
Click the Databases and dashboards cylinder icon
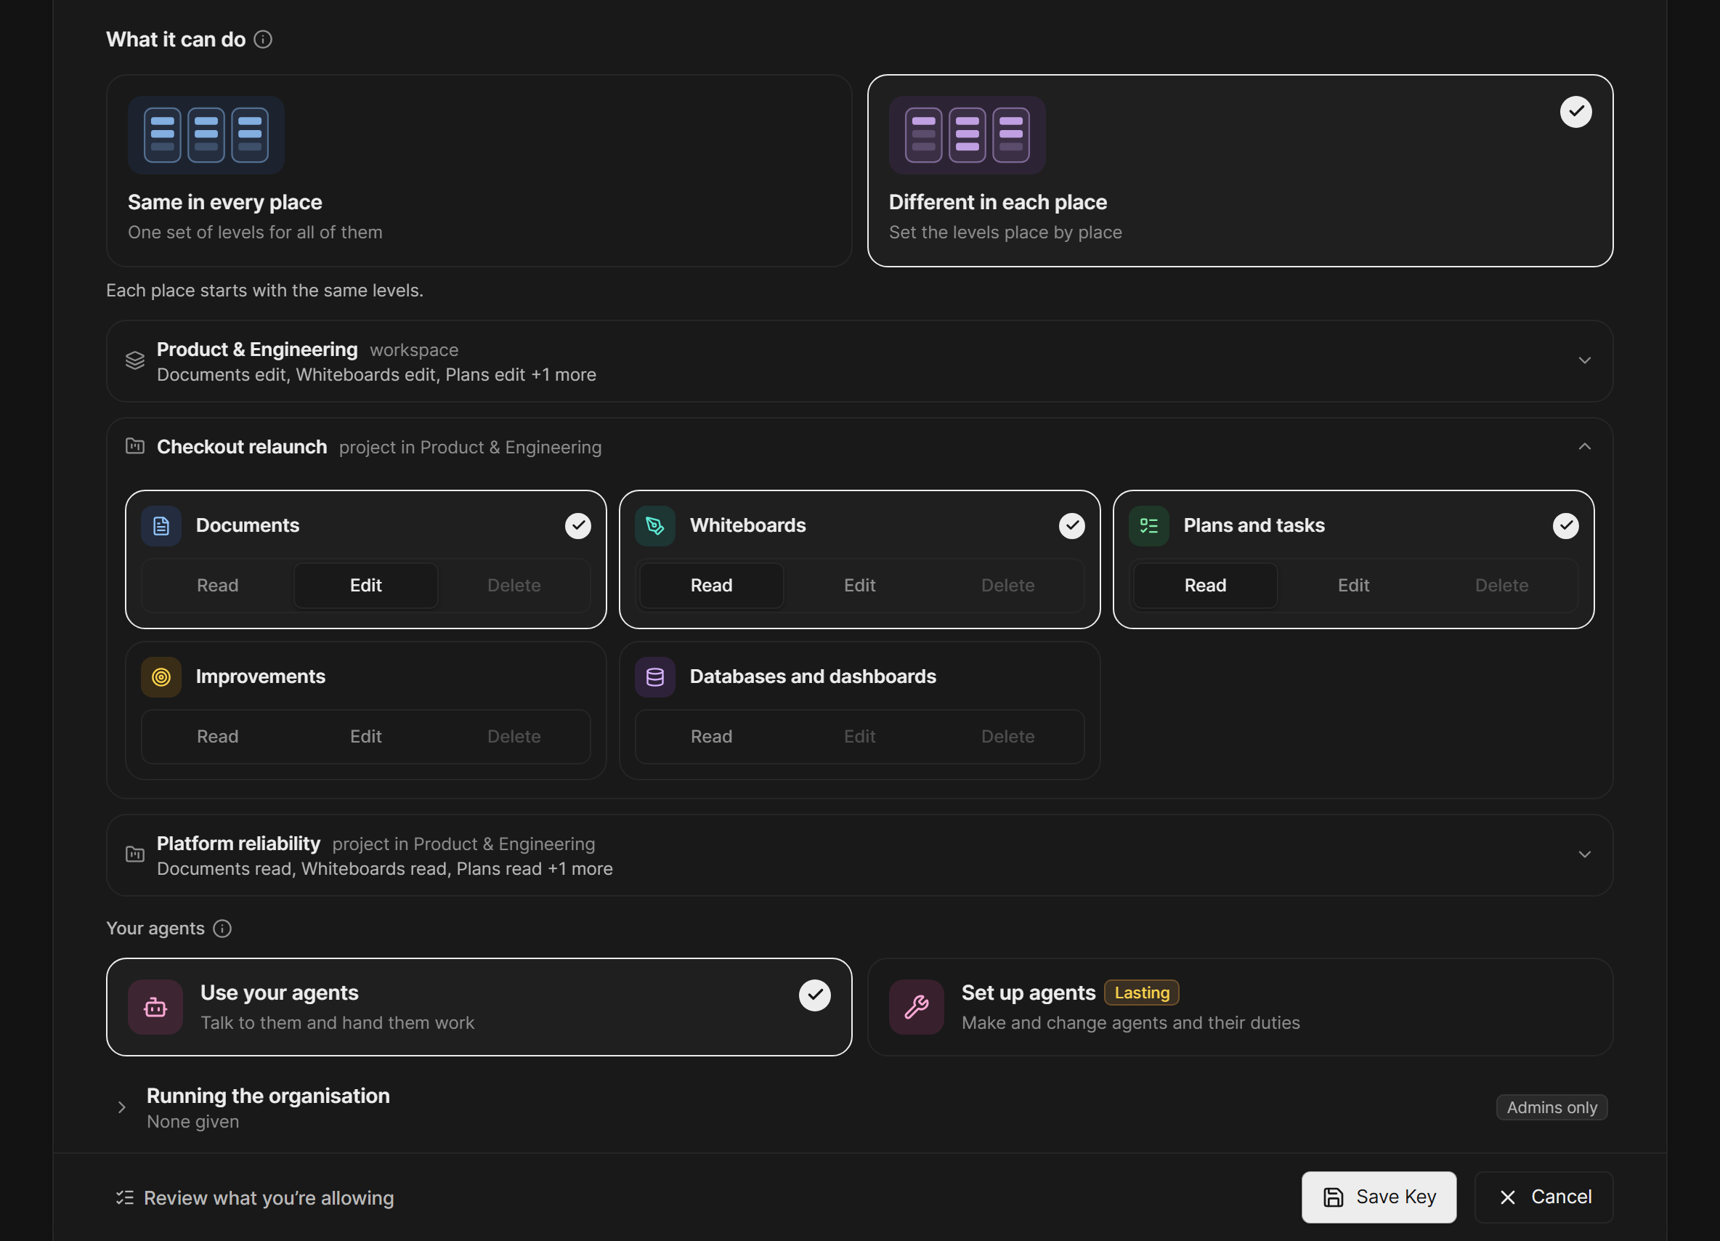[655, 676]
